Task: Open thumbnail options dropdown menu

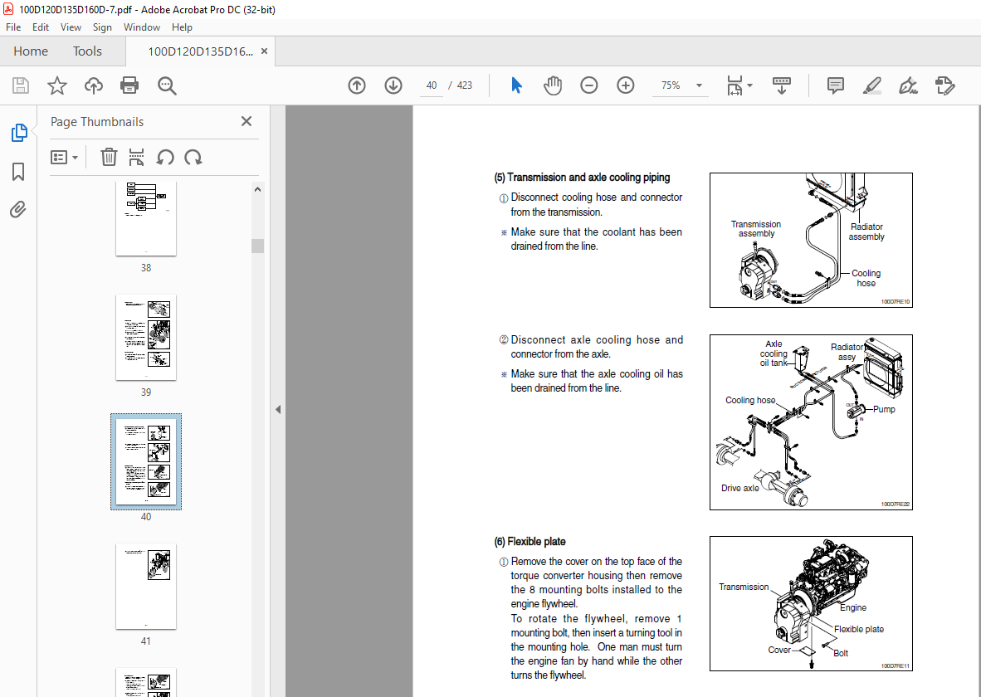Action: (x=65, y=157)
